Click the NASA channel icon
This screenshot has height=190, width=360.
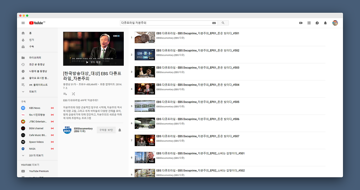click(x=23, y=149)
